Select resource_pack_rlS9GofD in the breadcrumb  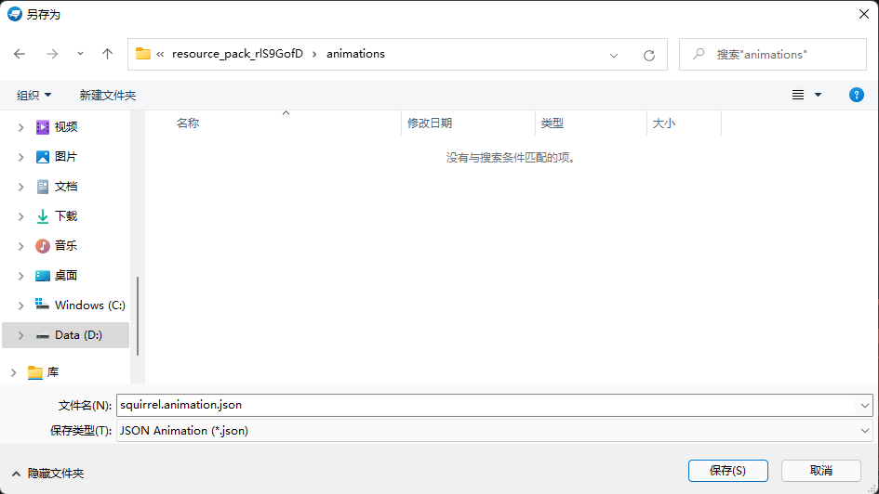[x=237, y=54]
